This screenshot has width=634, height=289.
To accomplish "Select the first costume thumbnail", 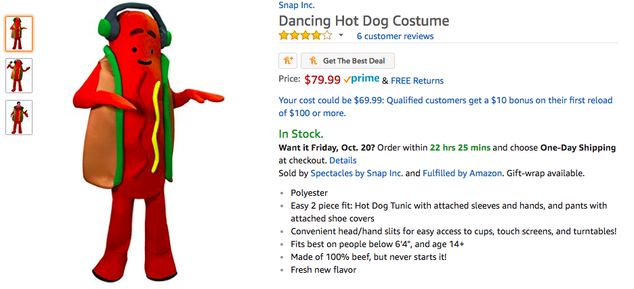I will (19, 34).
